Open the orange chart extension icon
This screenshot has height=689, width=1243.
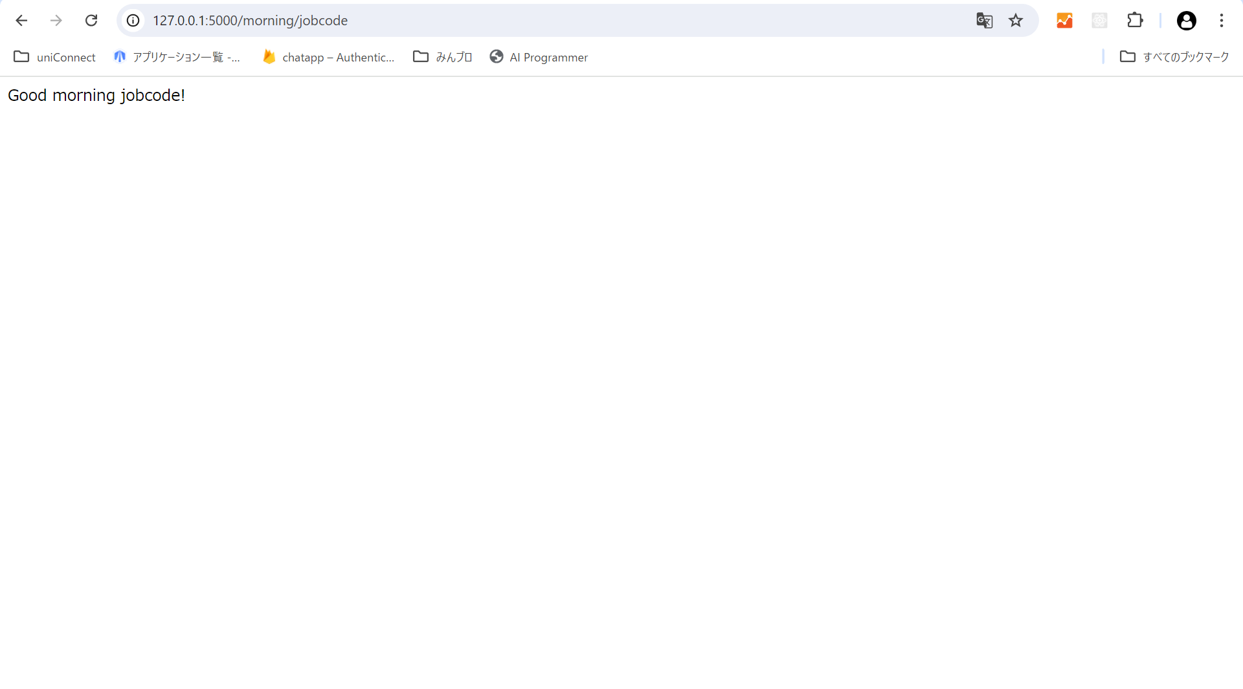(x=1064, y=21)
